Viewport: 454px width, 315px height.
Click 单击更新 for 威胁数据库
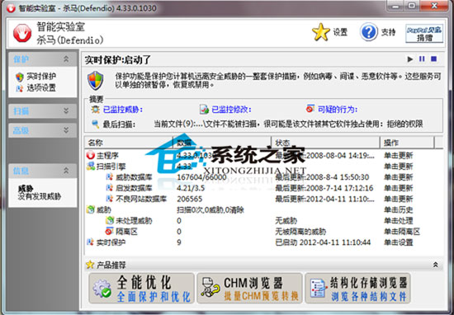pyautogui.click(x=398, y=177)
